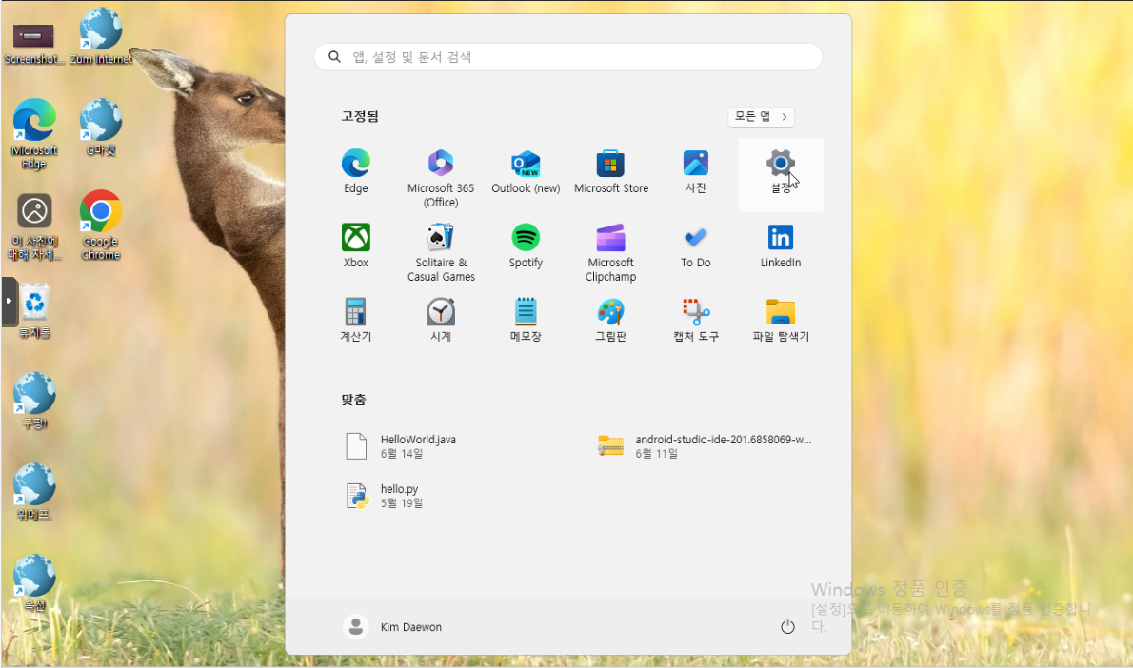This screenshot has width=1133, height=668.
Task: Select 쿠팡 desktop shortcut
Action: tap(34, 401)
